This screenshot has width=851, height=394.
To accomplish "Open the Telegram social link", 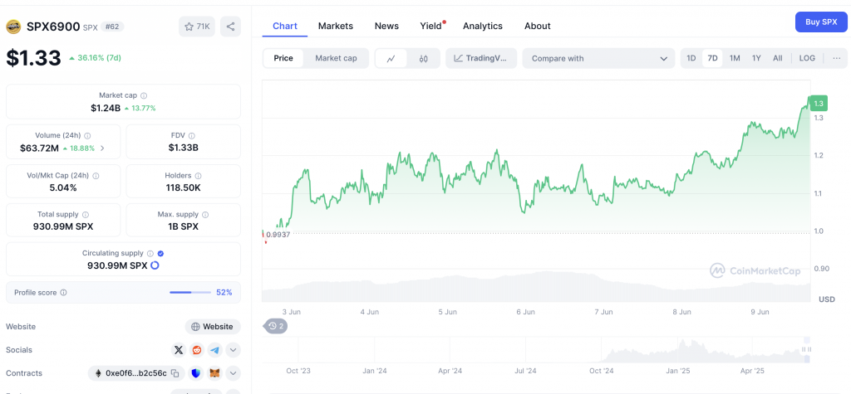I will point(215,350).
